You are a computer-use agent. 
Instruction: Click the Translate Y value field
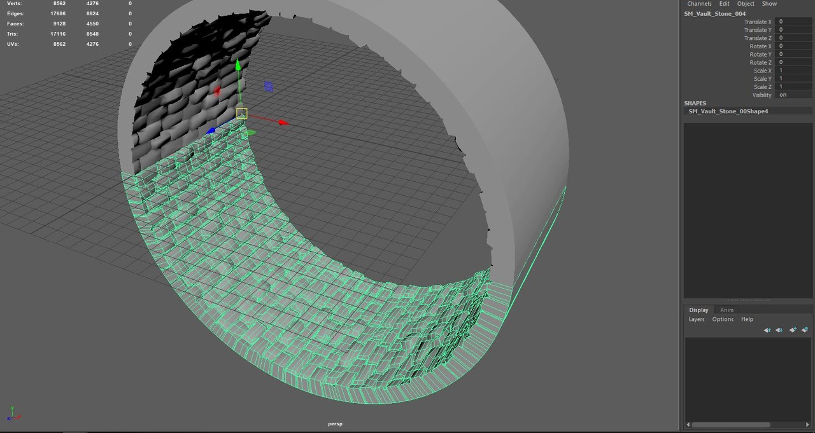tap(793, 30)
